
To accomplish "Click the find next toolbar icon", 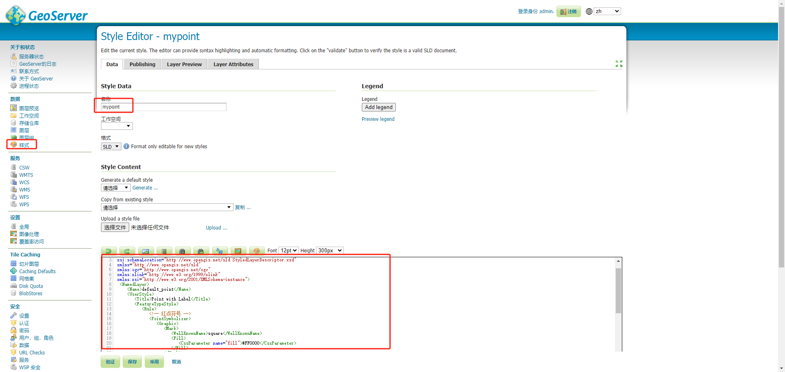I will 201,251.
